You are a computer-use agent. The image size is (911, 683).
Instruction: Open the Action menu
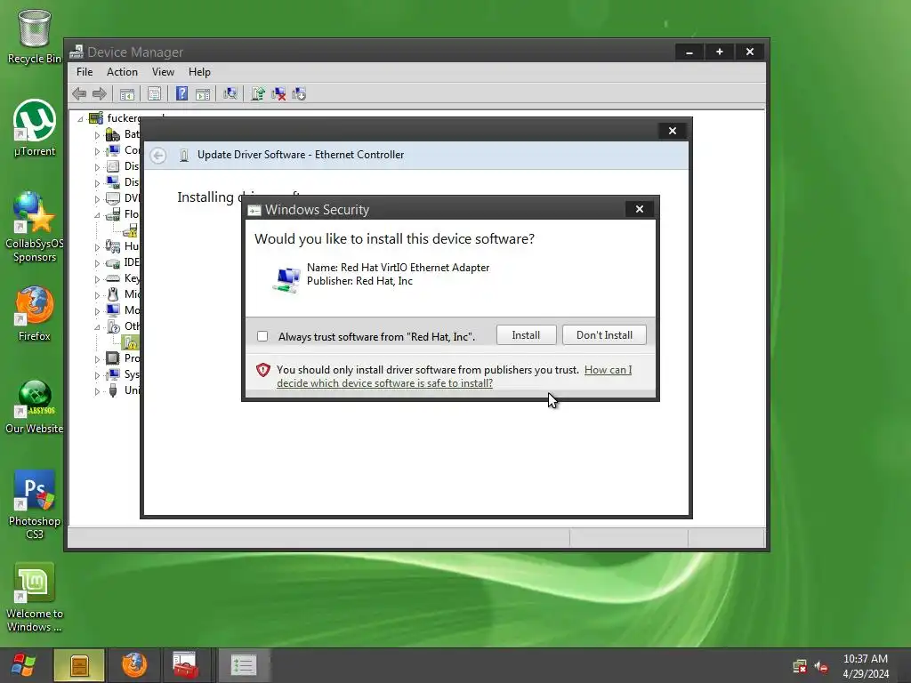coord(122,72)
